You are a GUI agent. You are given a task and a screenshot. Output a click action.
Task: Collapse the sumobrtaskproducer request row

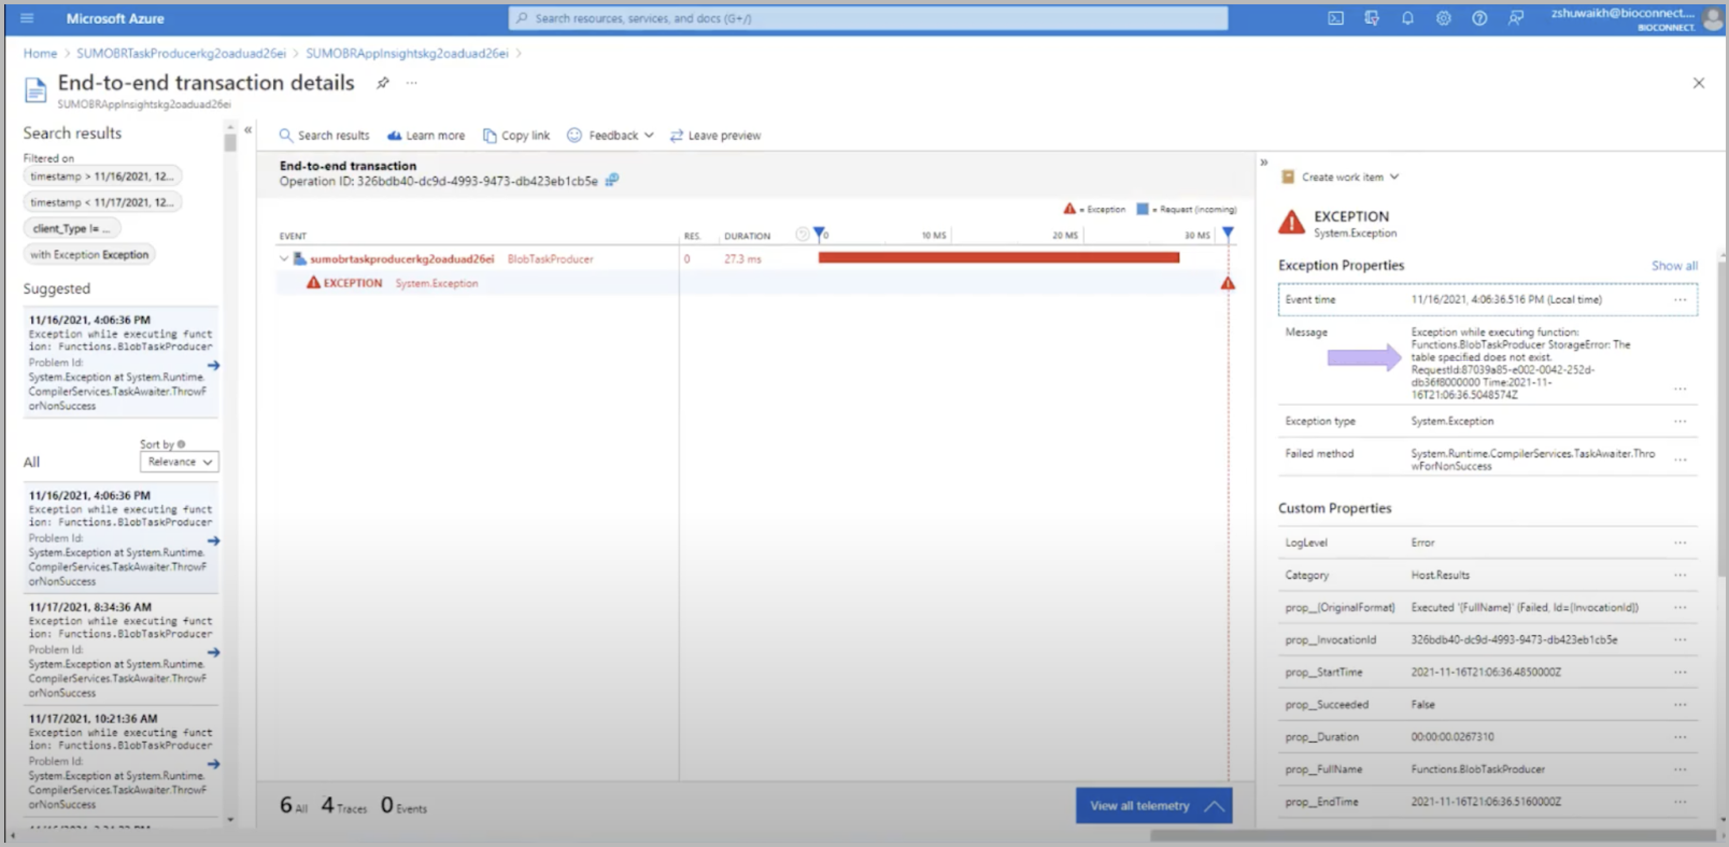(284, 258)
